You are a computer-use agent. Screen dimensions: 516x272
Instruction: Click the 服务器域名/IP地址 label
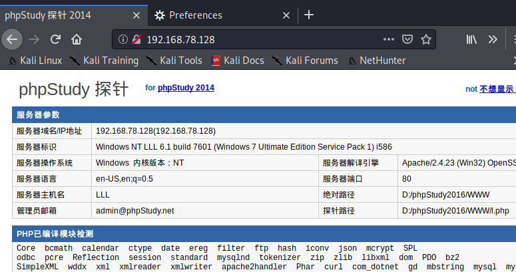(x=49, y=131)
